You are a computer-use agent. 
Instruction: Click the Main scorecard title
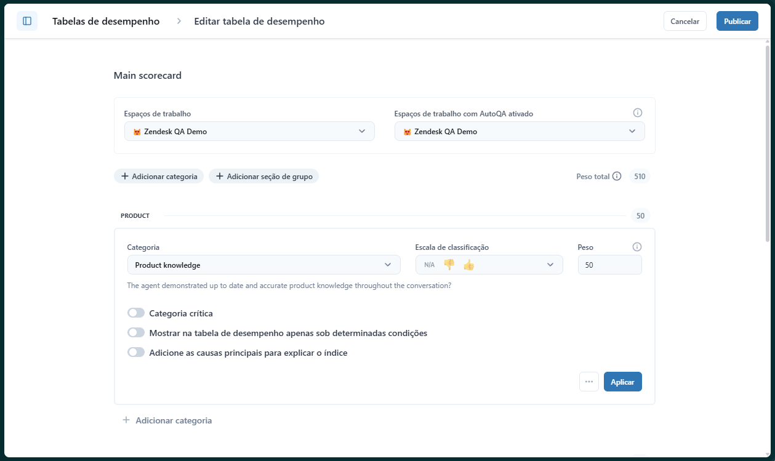point(148,76)
